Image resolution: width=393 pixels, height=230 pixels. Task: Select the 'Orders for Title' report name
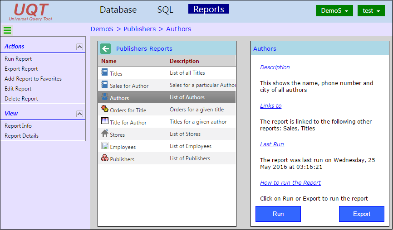click(128, 110)
